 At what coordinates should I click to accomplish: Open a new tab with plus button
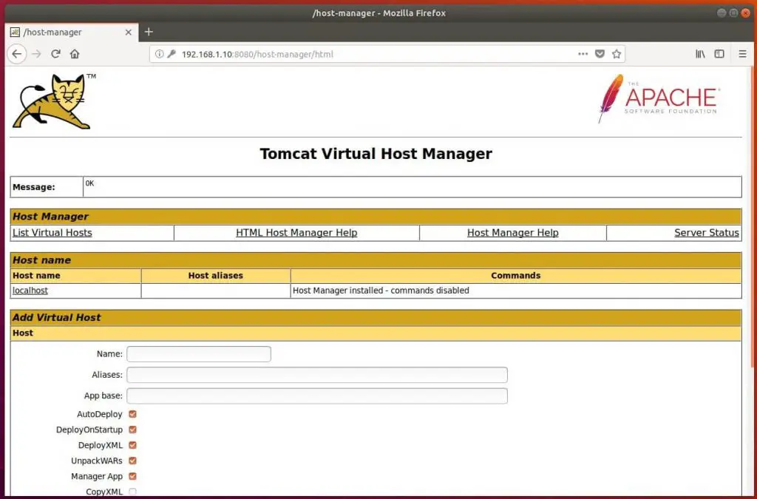click(x=149, y=32)
